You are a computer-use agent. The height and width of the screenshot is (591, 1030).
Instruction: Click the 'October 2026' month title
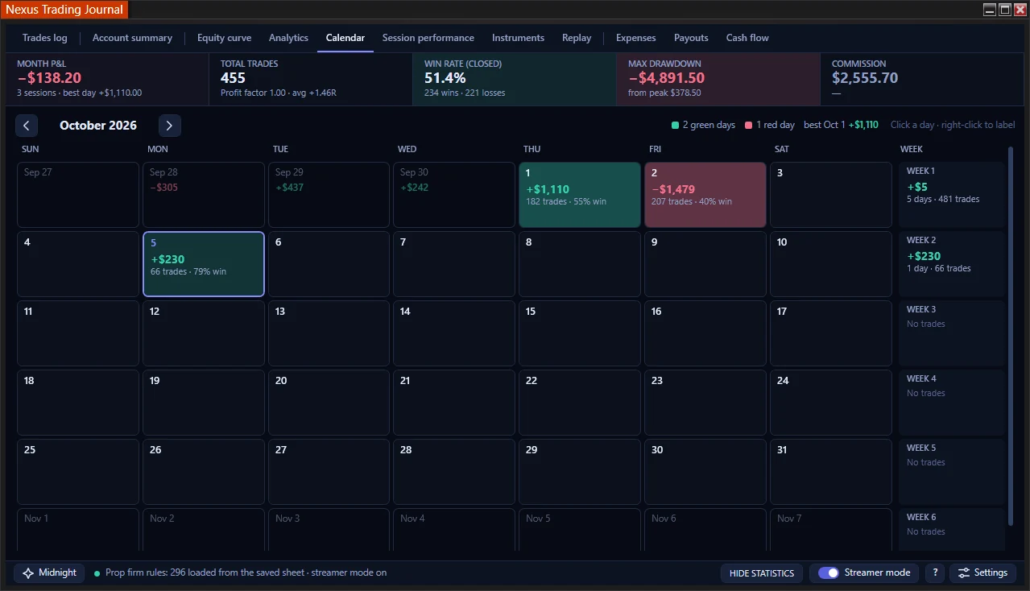(98, 126)
